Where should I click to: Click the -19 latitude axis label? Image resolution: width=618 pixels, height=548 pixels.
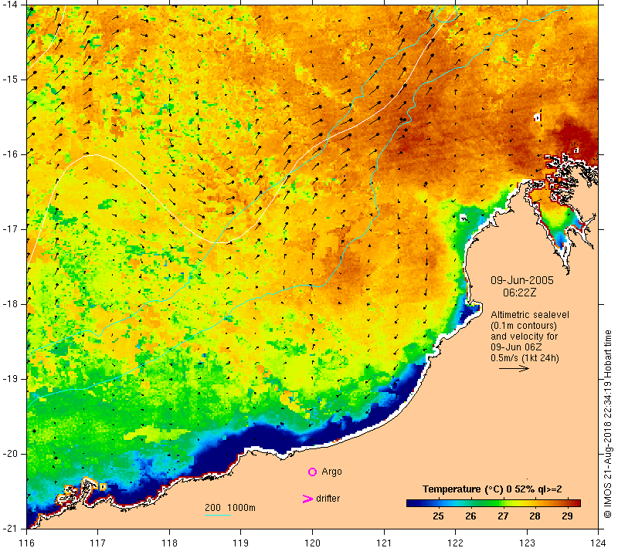pos(9,379)
